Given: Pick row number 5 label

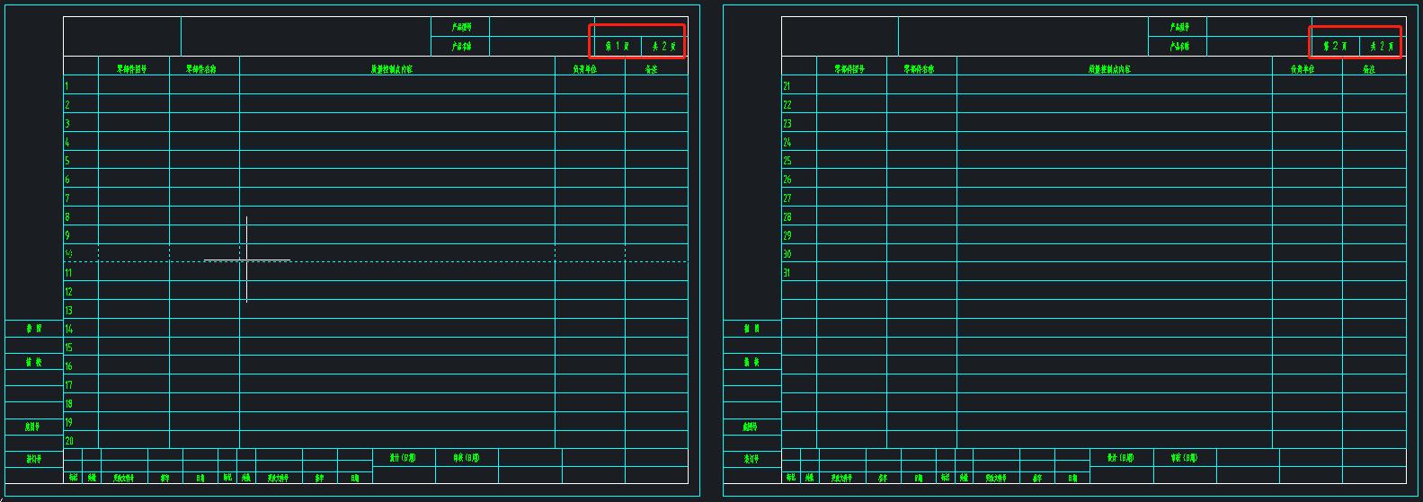Looking at the screenshot, I should pyautogui.click(x=67, y=162).
